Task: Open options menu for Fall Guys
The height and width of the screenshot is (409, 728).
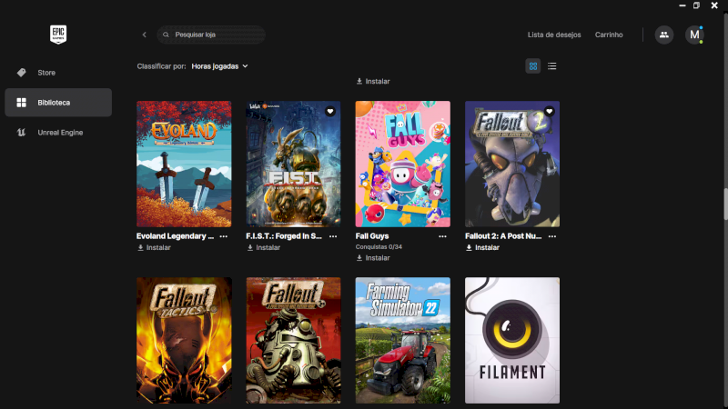Action: (442, 236)
